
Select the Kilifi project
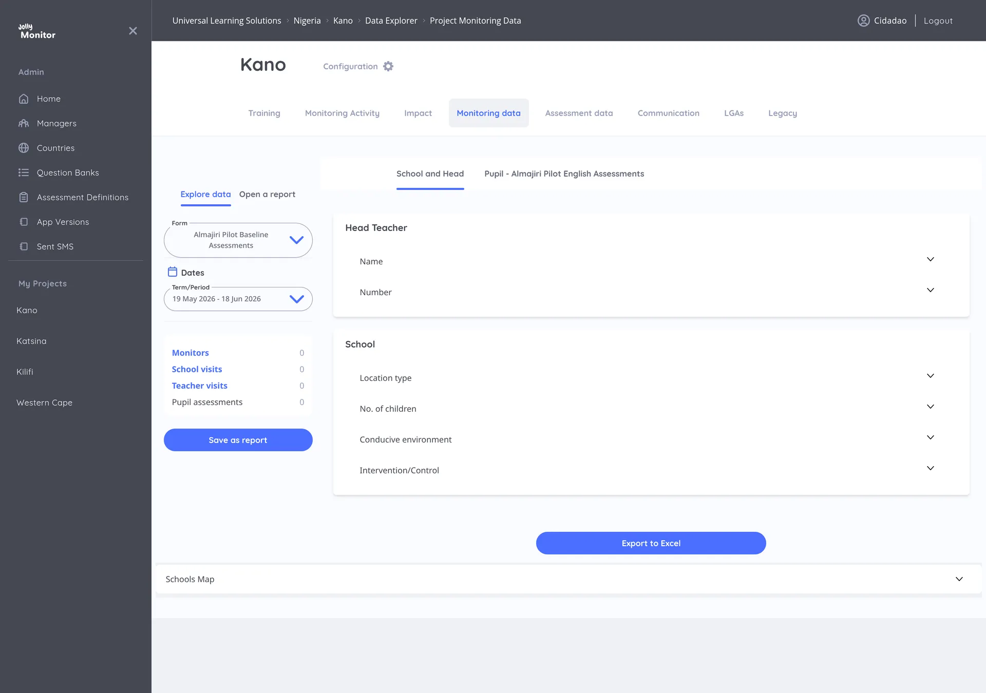pos(25,372)
